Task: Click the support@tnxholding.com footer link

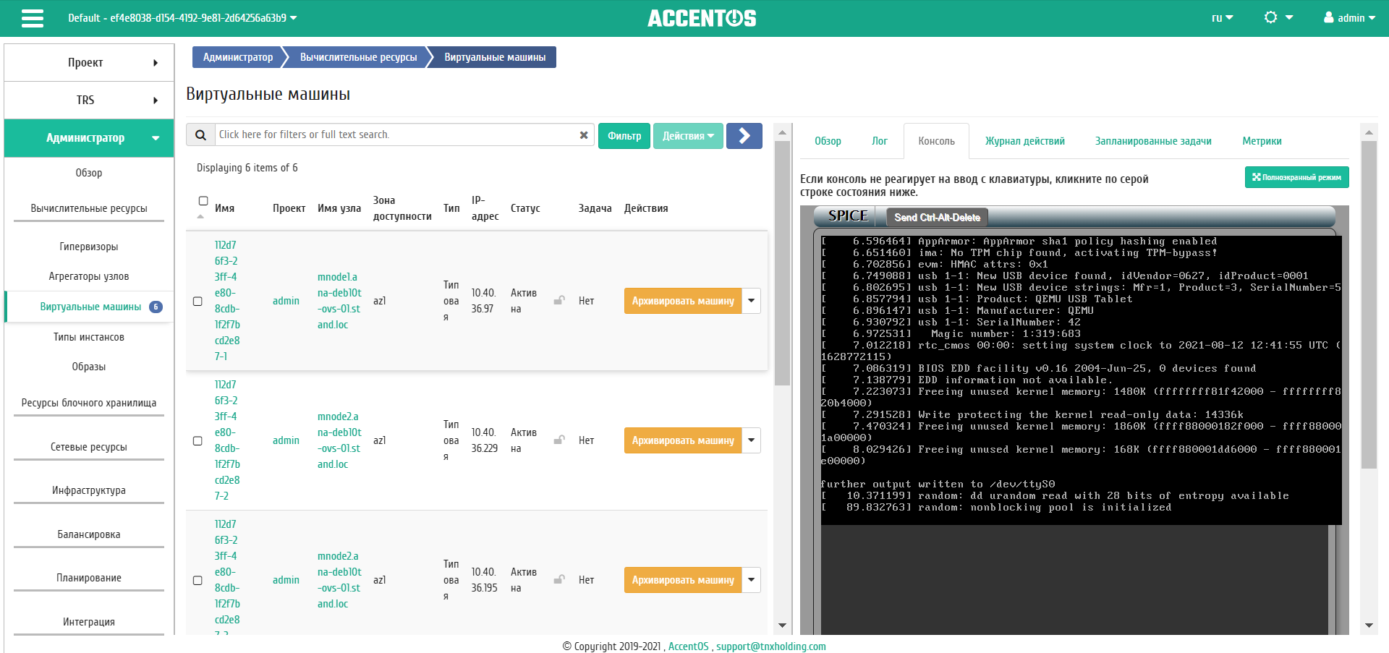Action: (x=771, y=646)
